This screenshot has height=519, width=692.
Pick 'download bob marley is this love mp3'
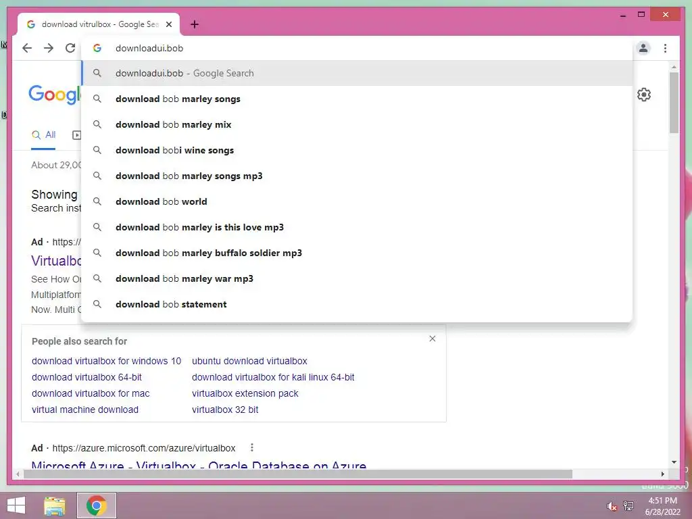[357, 227]
